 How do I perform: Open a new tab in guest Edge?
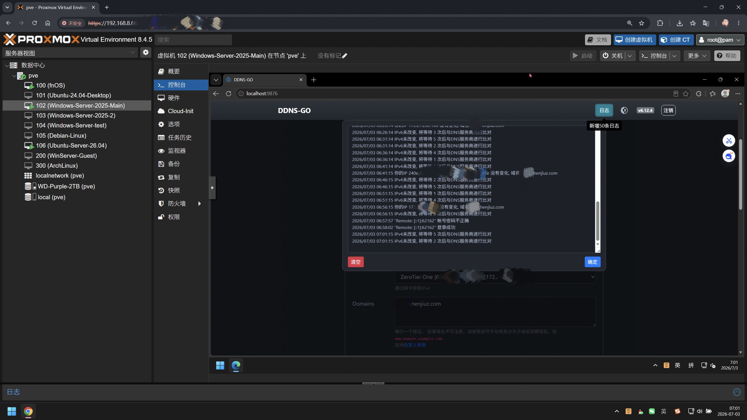click(314, 80)
